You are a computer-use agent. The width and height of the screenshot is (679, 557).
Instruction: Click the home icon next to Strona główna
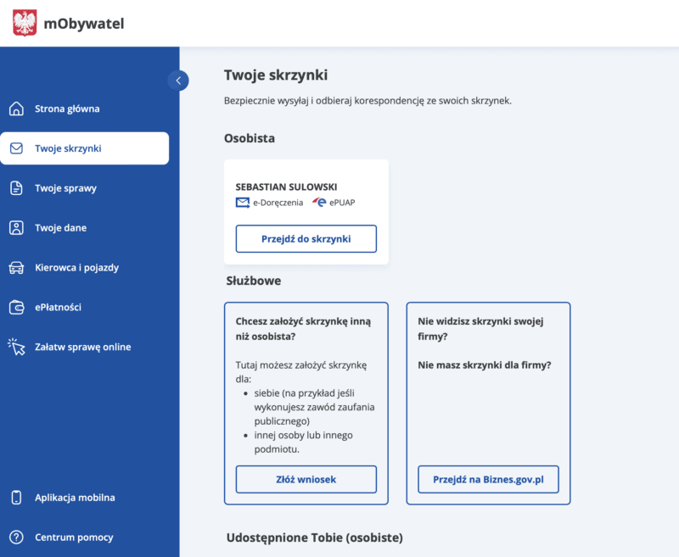pyautogui.click(x=16, y=109)
